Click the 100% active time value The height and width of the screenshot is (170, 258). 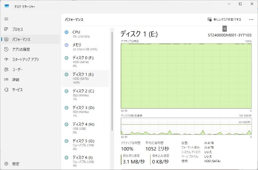[127, 149]
